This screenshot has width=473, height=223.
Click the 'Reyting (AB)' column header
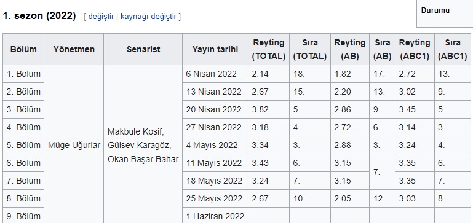click(349, 49)
